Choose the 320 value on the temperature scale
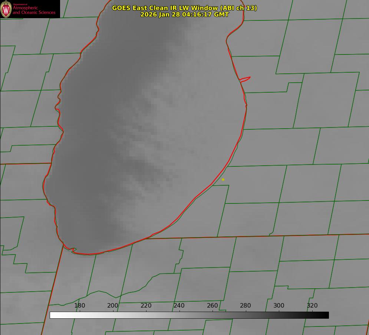Viewport: 369px width, 335px height. point(312,306)
